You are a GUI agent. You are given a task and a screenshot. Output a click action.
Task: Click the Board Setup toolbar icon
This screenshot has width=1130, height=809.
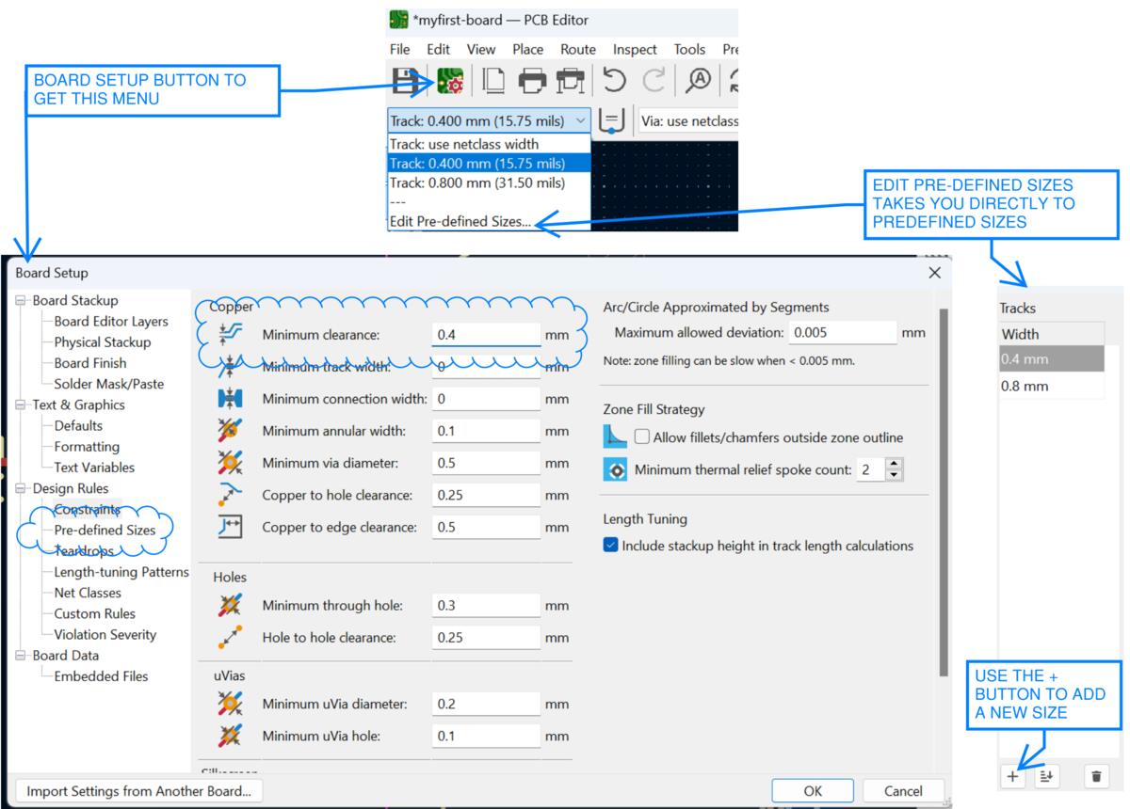[x=449, y=82]
